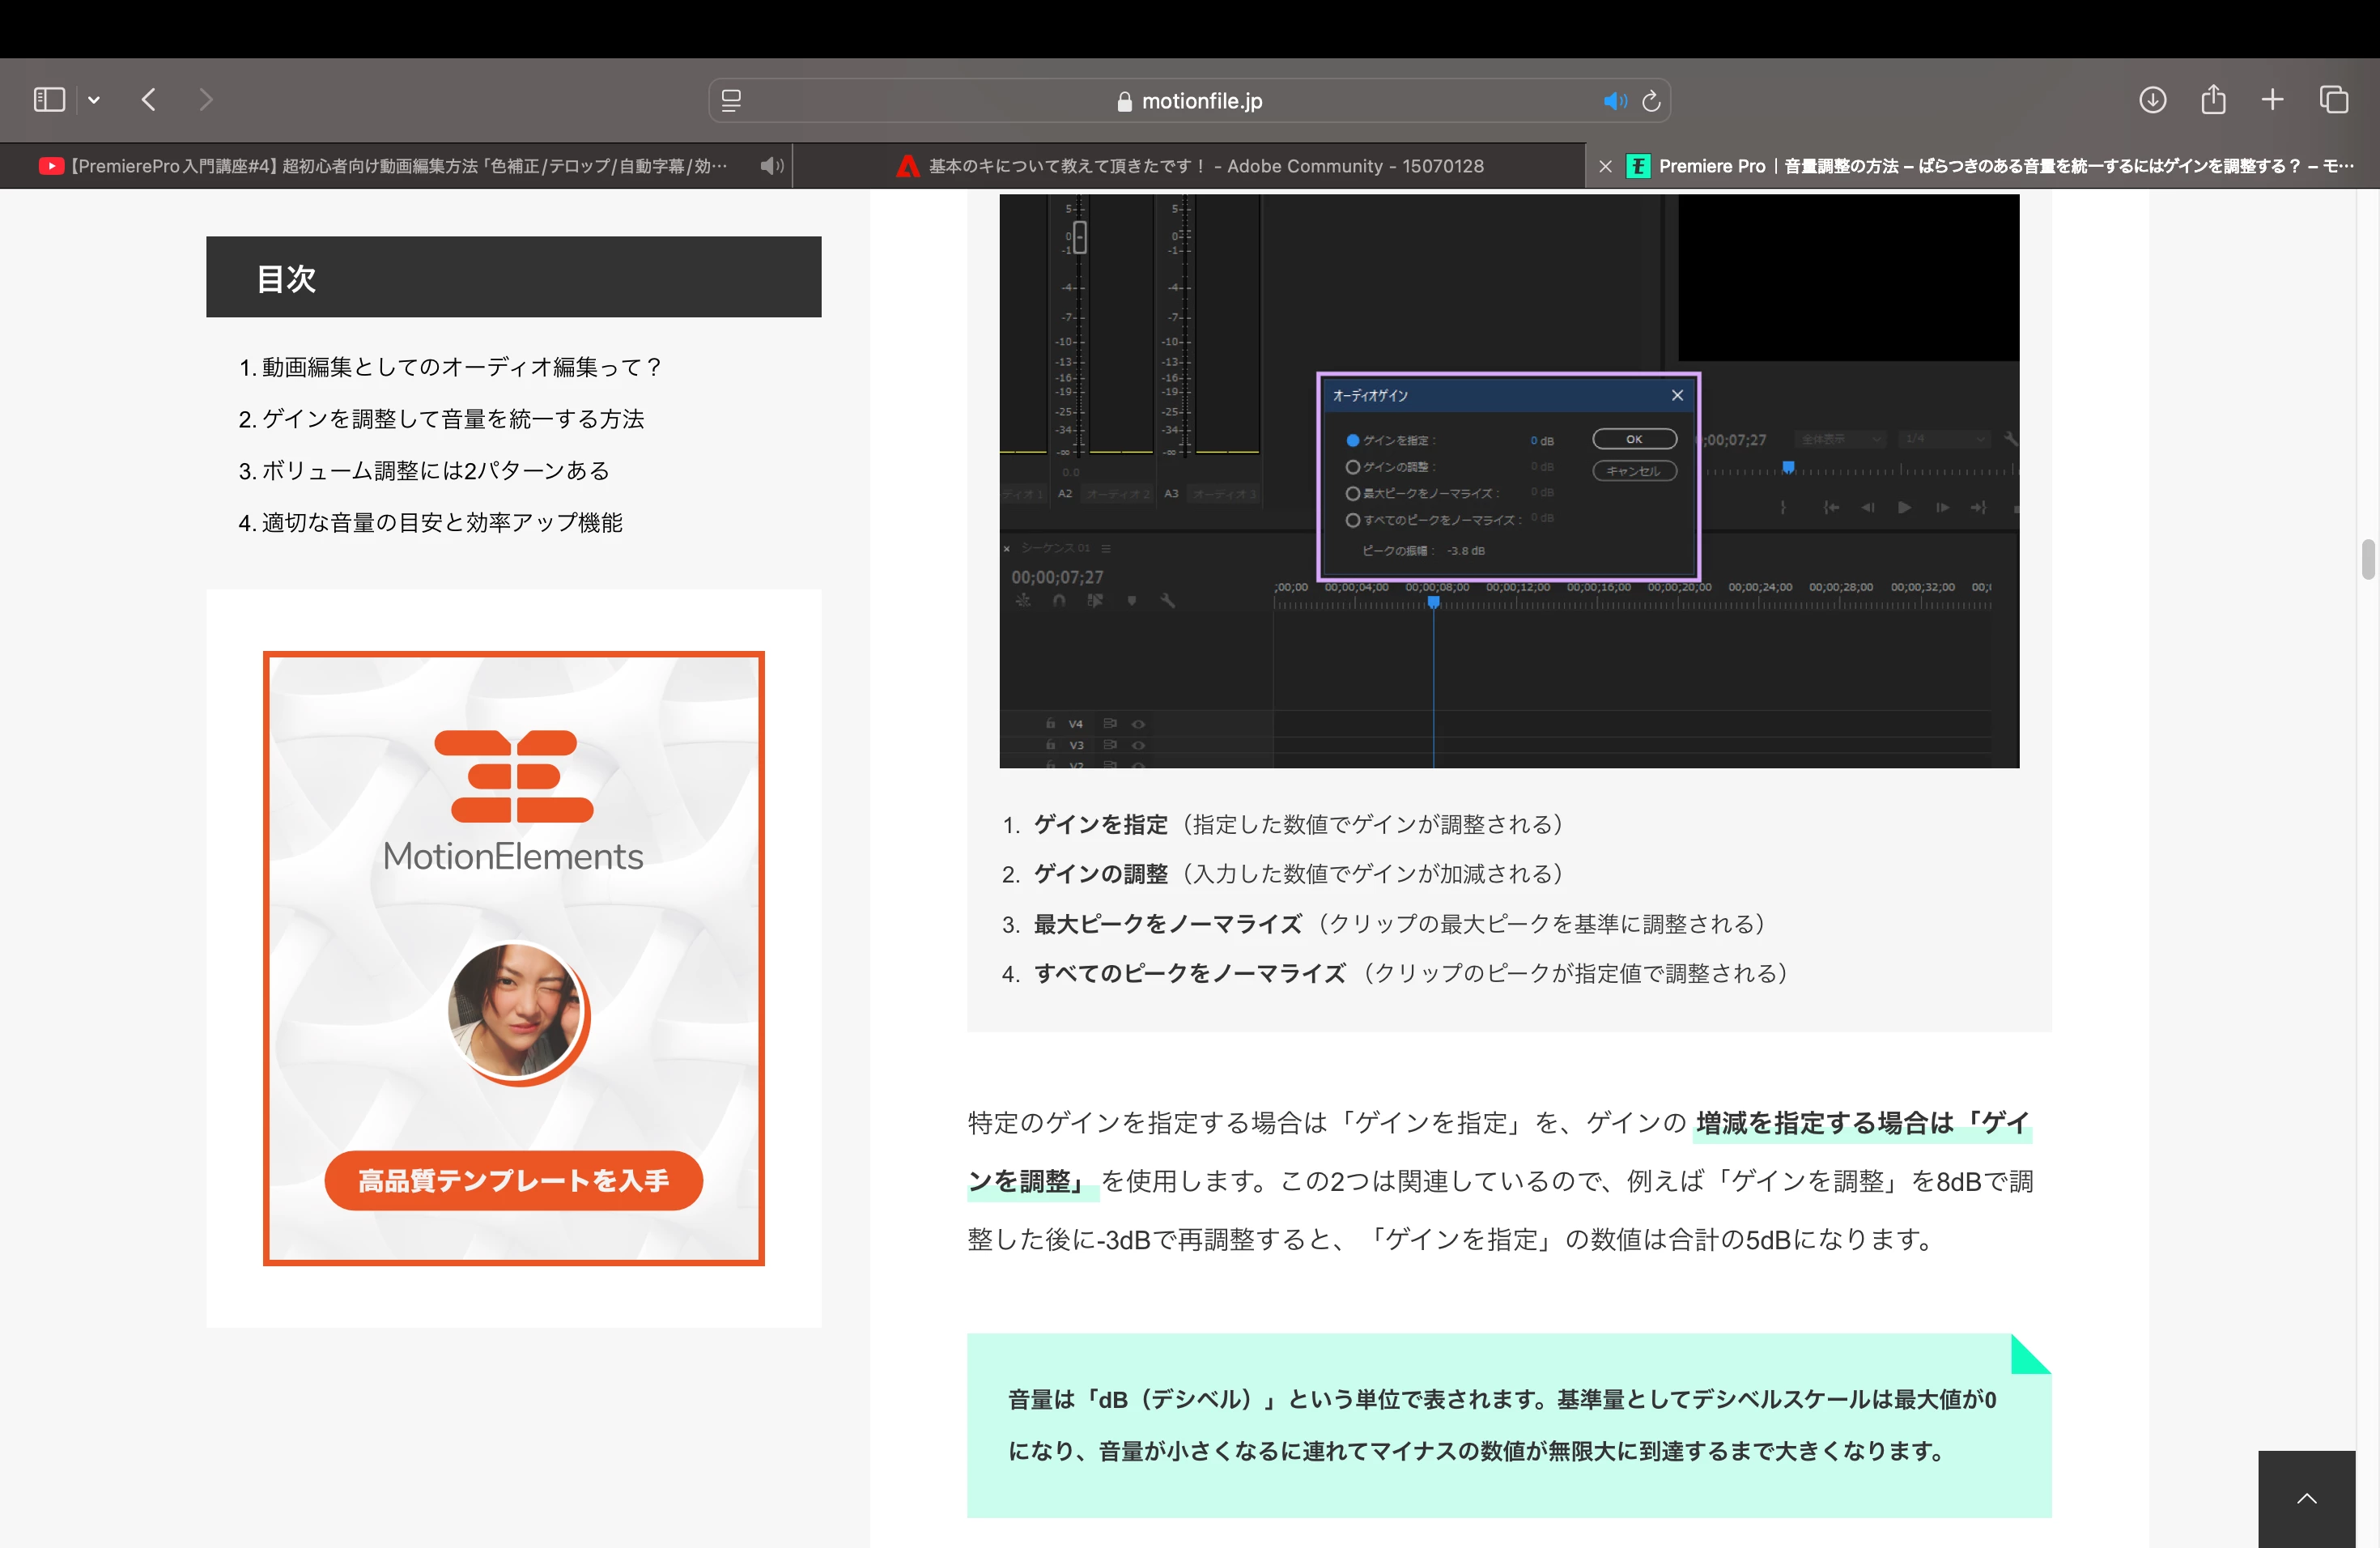Mute audio via address bar speaker icon
Viewport: 2380px width, 1548px height.
(1614, 101)
